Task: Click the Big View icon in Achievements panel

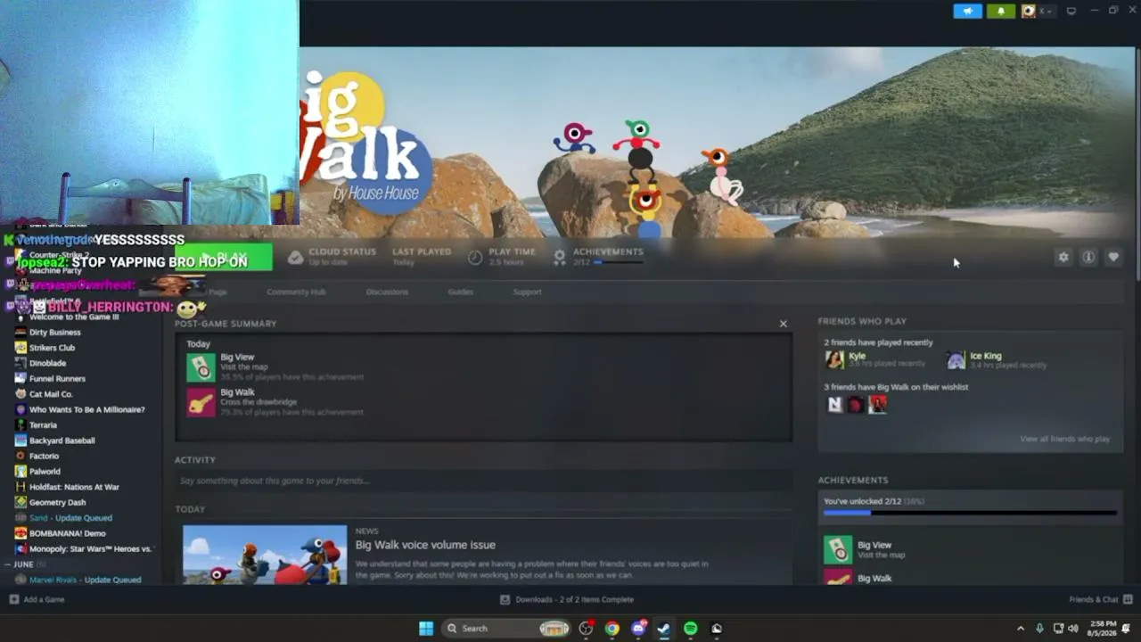Action: point(838,549)
